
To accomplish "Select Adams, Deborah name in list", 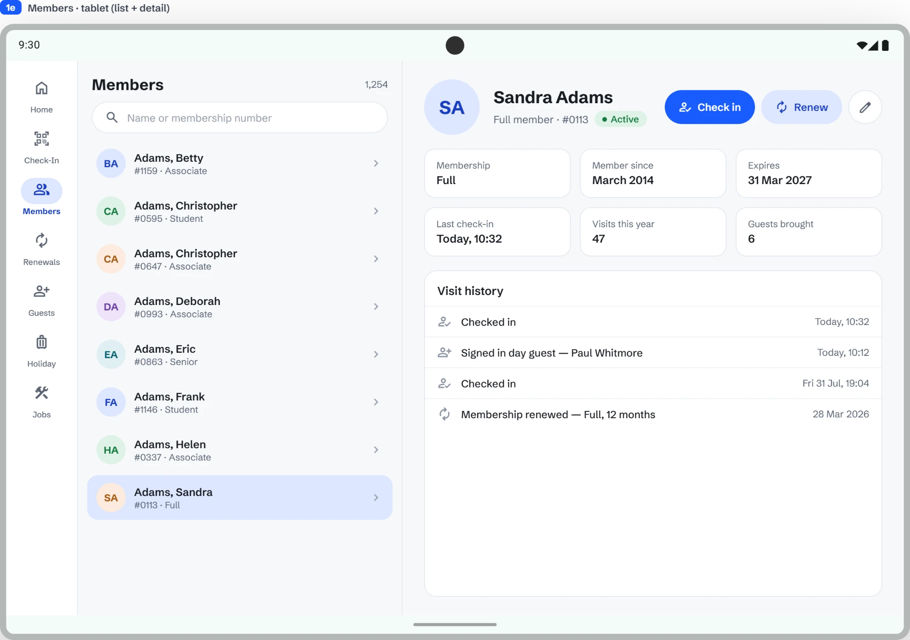I will point(177,301).
